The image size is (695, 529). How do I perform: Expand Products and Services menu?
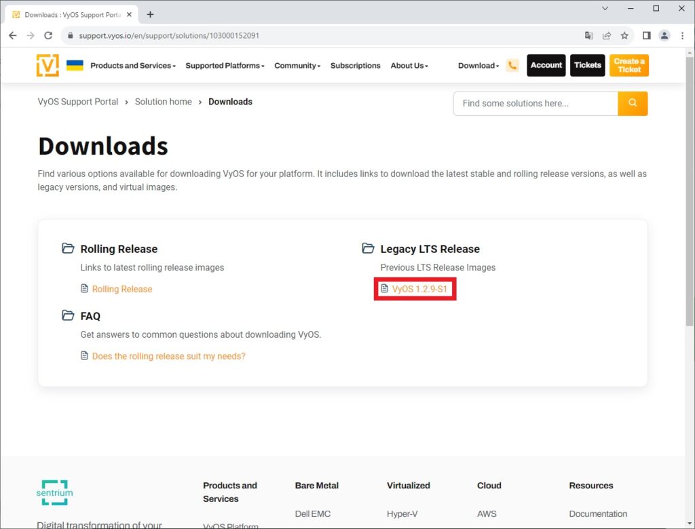[x=133, y=66]
